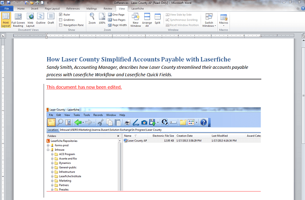
Task: Close the Folders pane with its X
Action: coord(118,136)
